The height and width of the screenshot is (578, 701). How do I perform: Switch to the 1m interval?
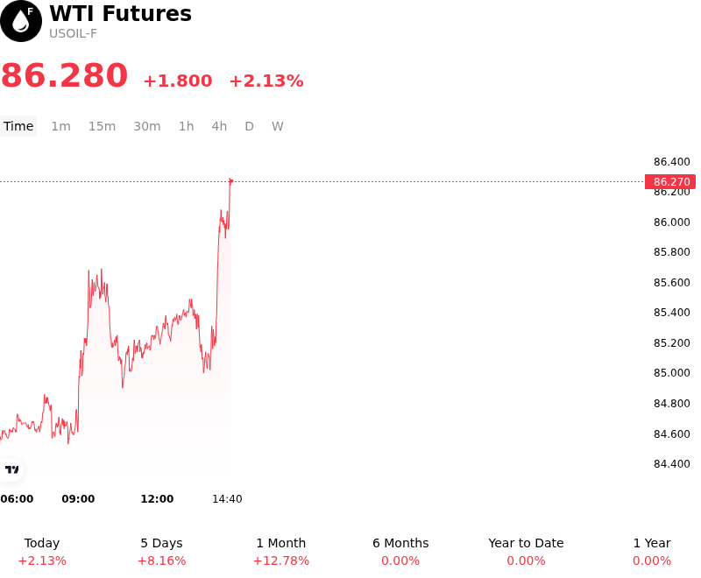(x=60, y=126)
